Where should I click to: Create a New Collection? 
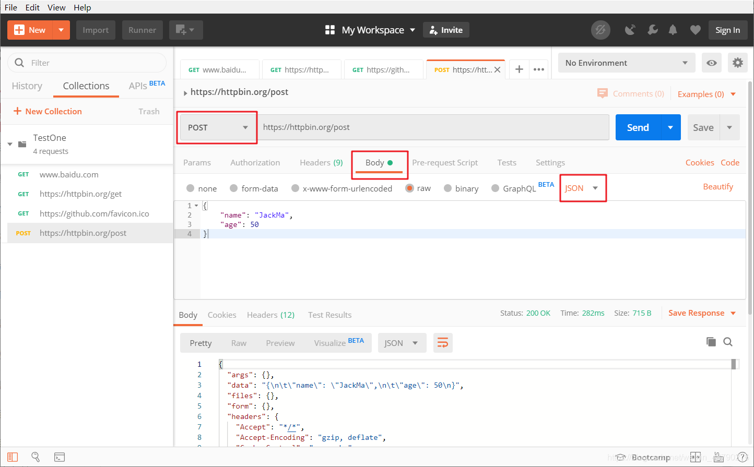48,111
